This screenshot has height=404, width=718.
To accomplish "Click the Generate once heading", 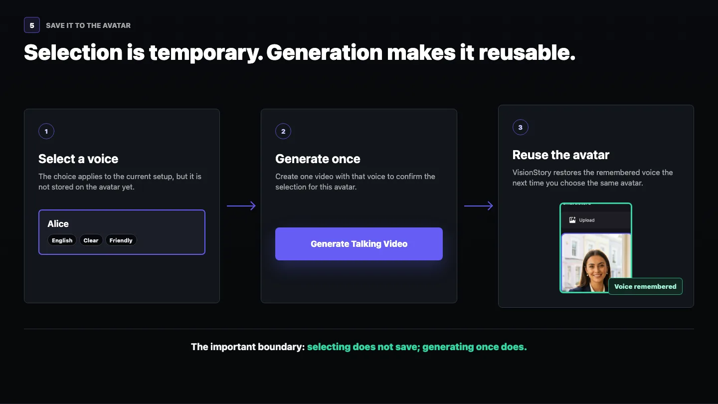I will (318, 159).
